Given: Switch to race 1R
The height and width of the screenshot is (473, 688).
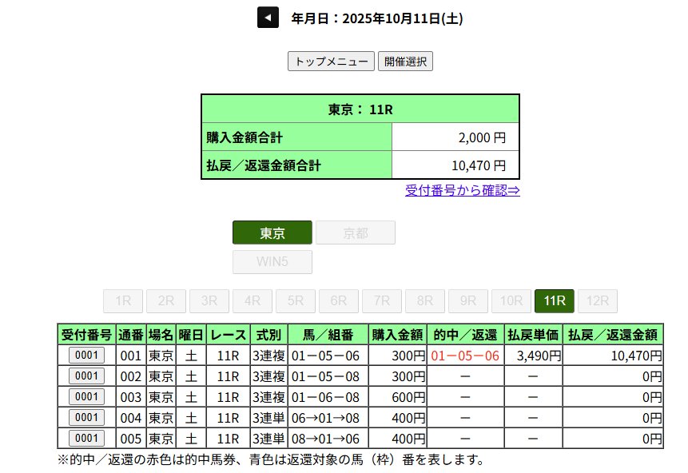Looking at the screenshot, I should (x=124, y=301).
